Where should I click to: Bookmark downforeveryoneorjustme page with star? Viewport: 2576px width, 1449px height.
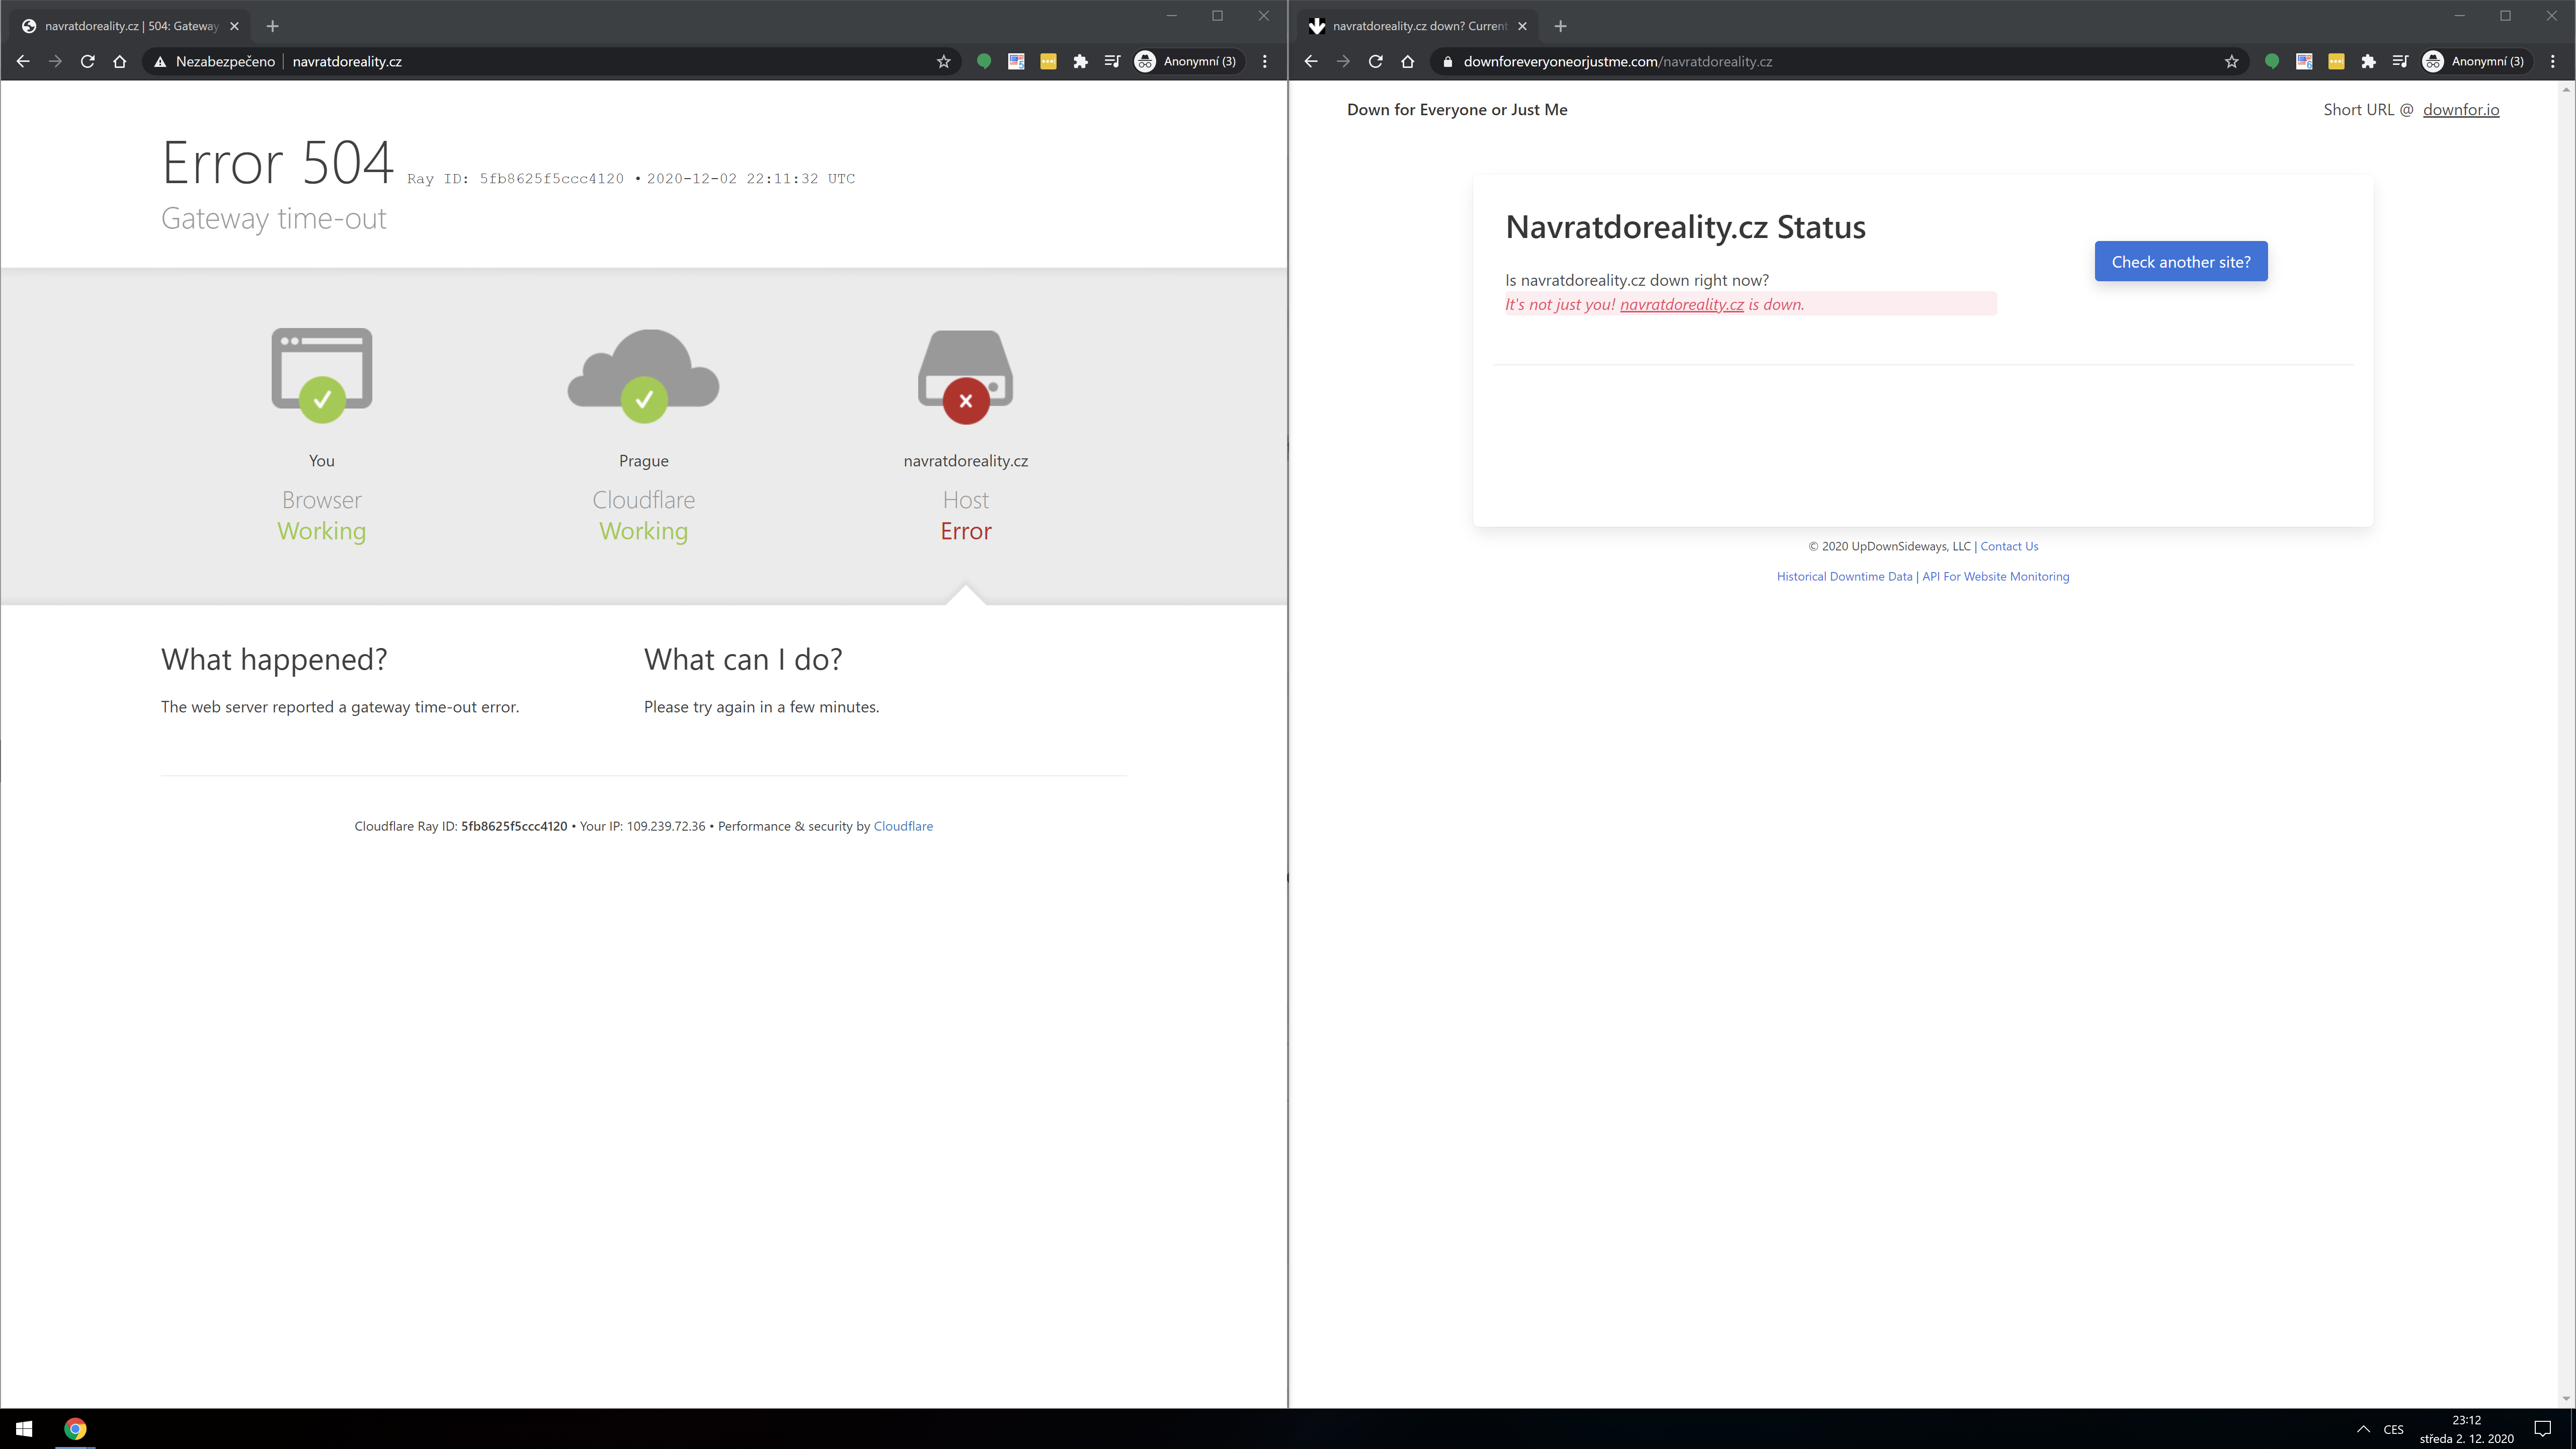pyautogui.click(x=2231, y=61)
